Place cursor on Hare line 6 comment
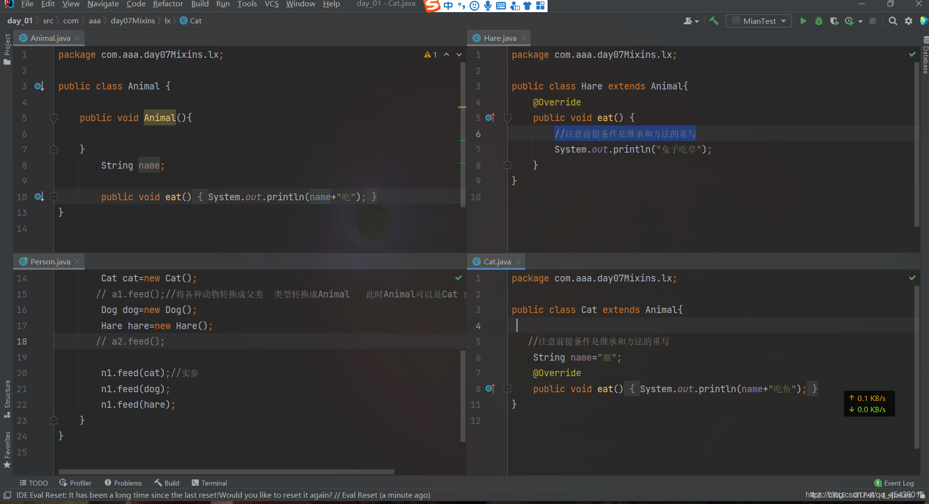929x504 pixels. tap(625, 134)
